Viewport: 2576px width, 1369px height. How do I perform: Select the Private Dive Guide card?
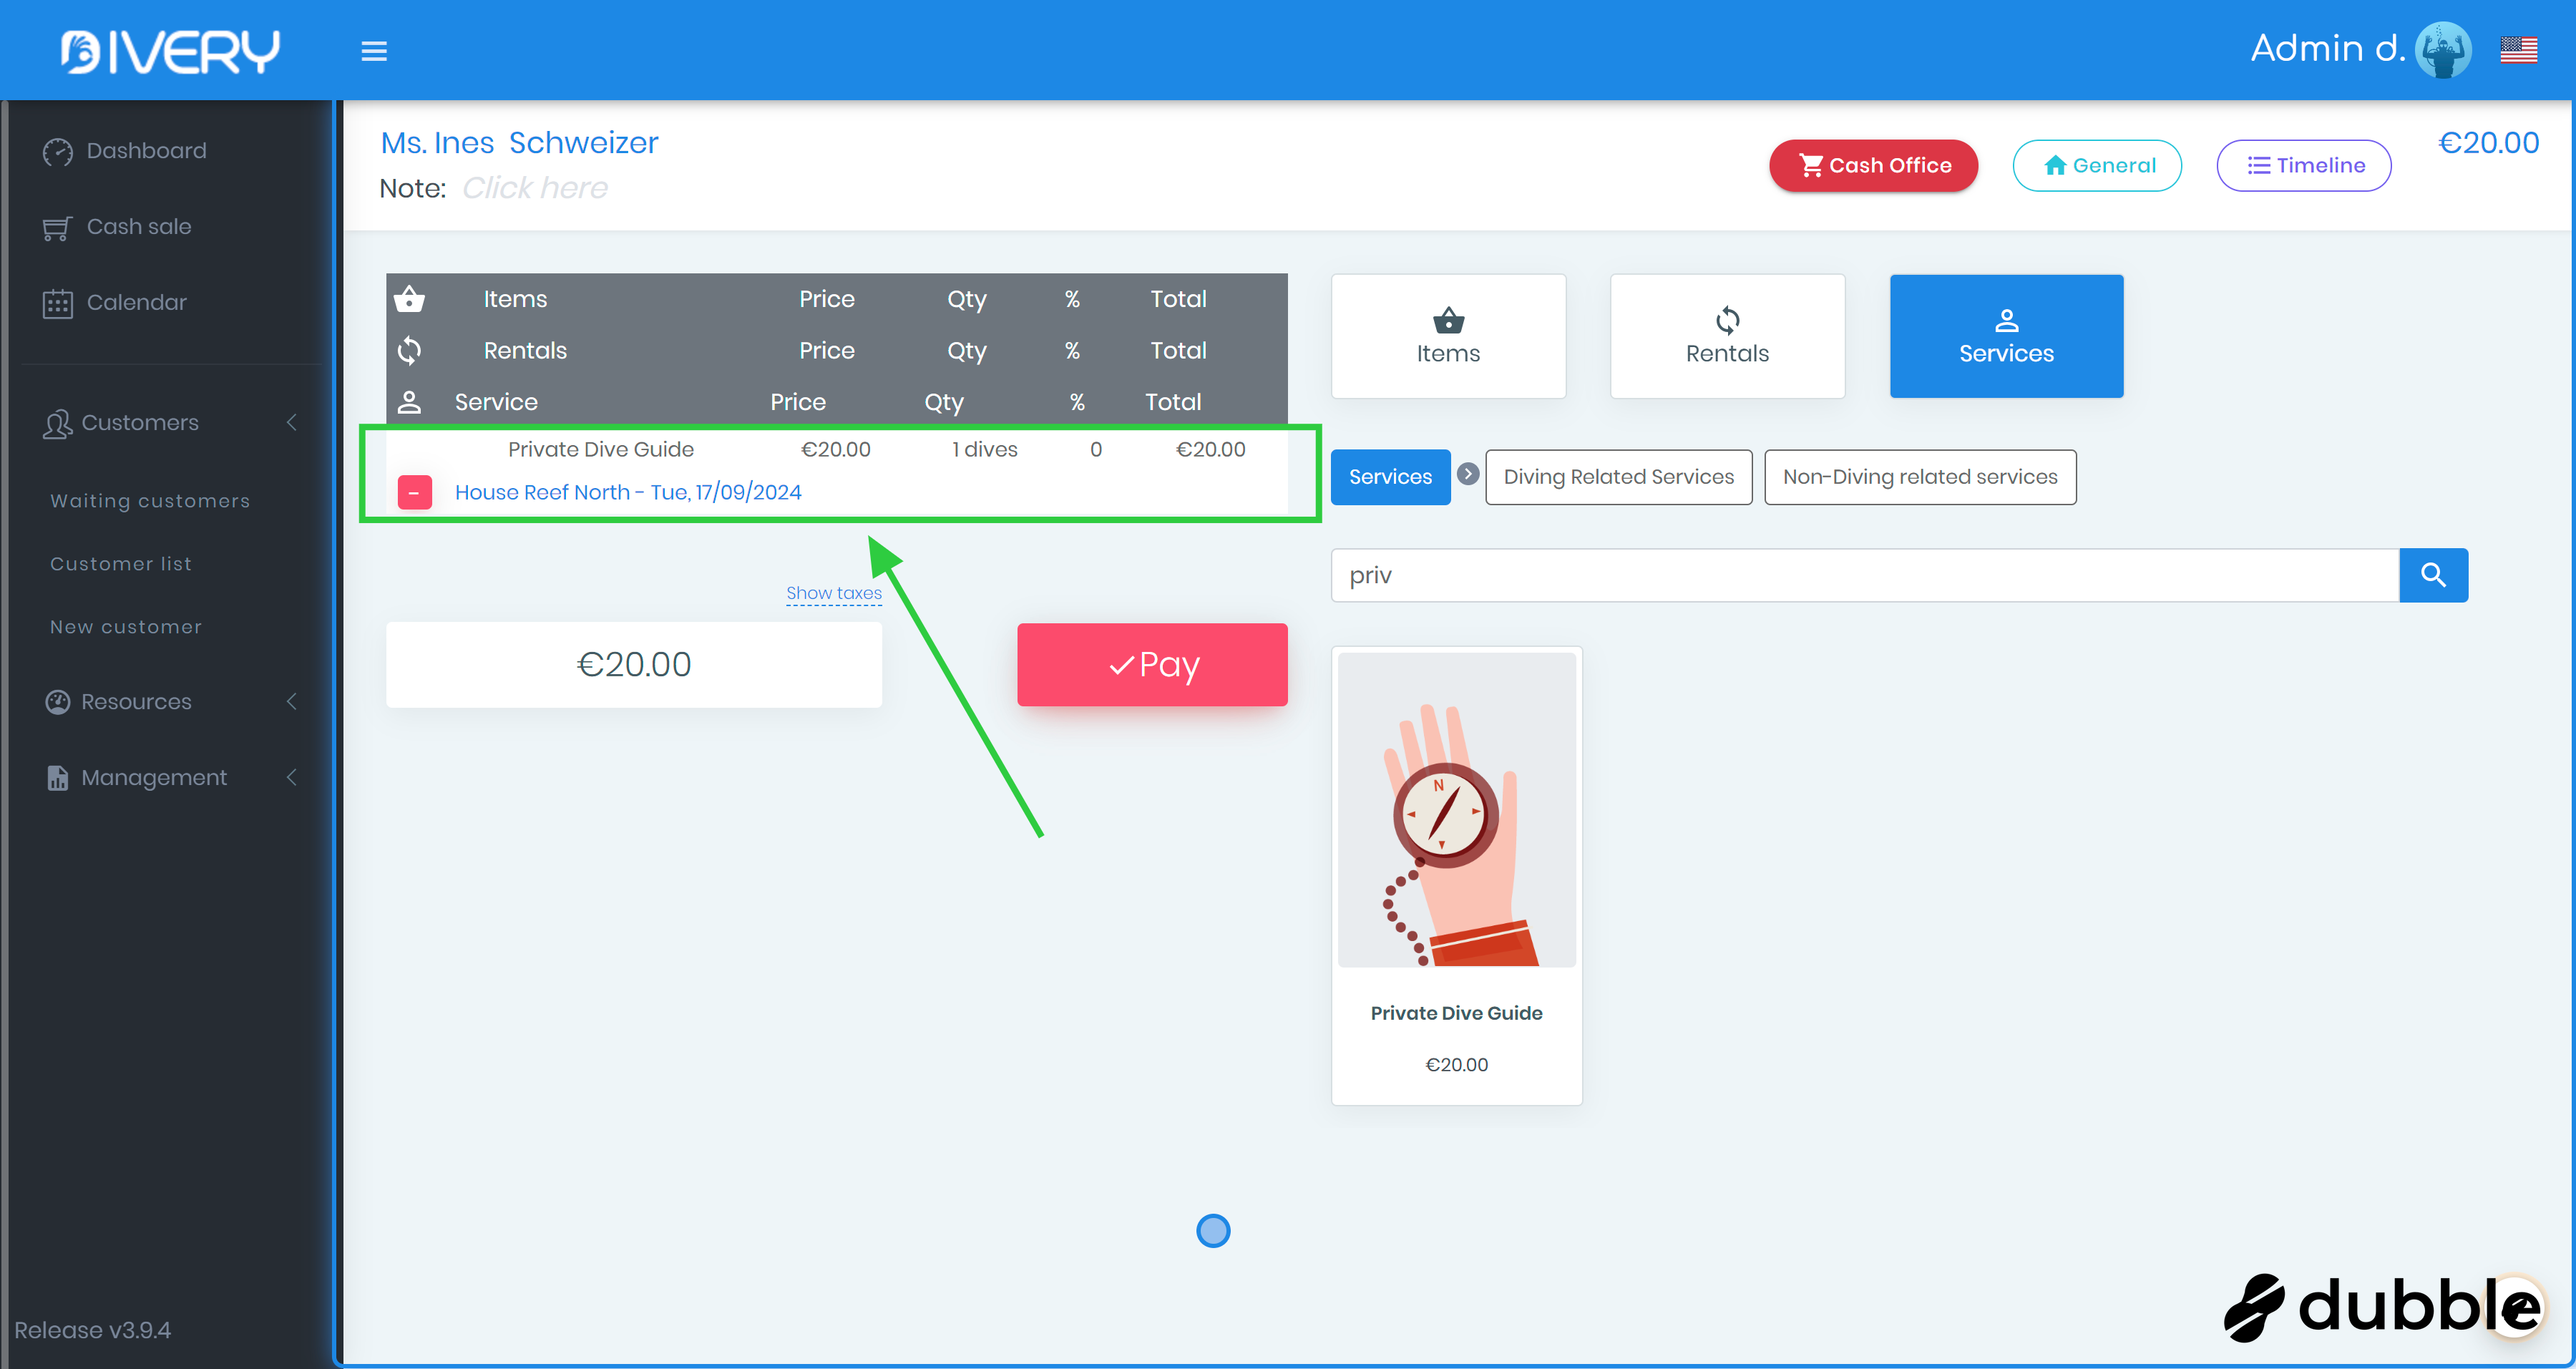point(1456,875)
